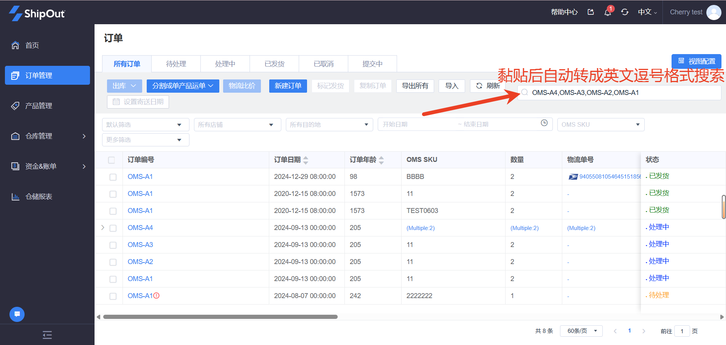
Task: Open the chat support bubble icon
Action: [17, 314]
